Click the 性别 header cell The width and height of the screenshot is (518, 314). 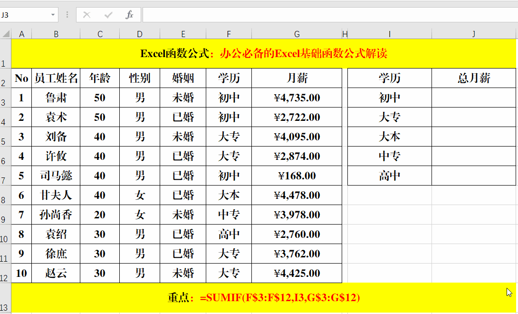click(140, 78)
